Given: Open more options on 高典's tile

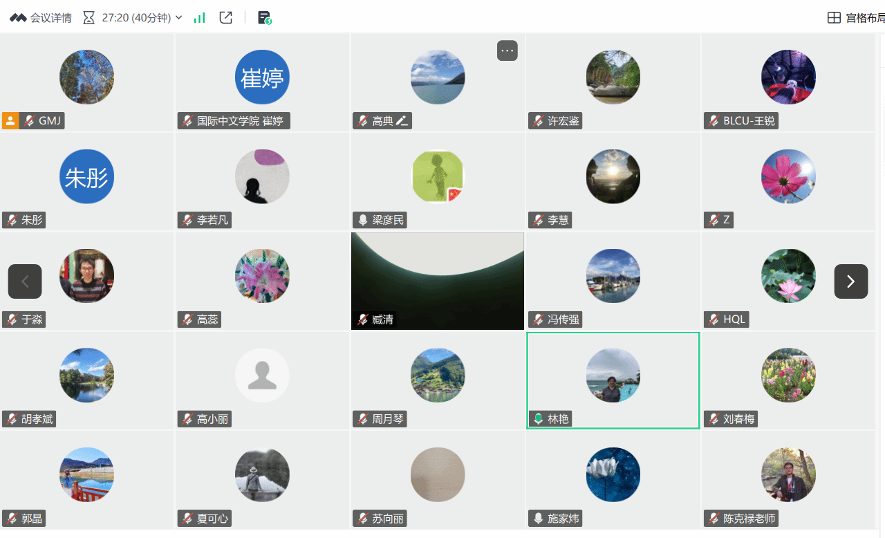Looking at the screenshot, I should (507, 50).
